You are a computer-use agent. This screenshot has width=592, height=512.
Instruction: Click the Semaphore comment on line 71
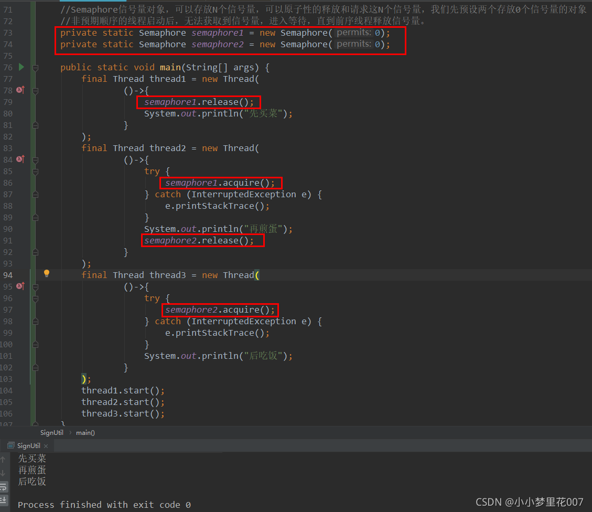click(x=324, y=9)
